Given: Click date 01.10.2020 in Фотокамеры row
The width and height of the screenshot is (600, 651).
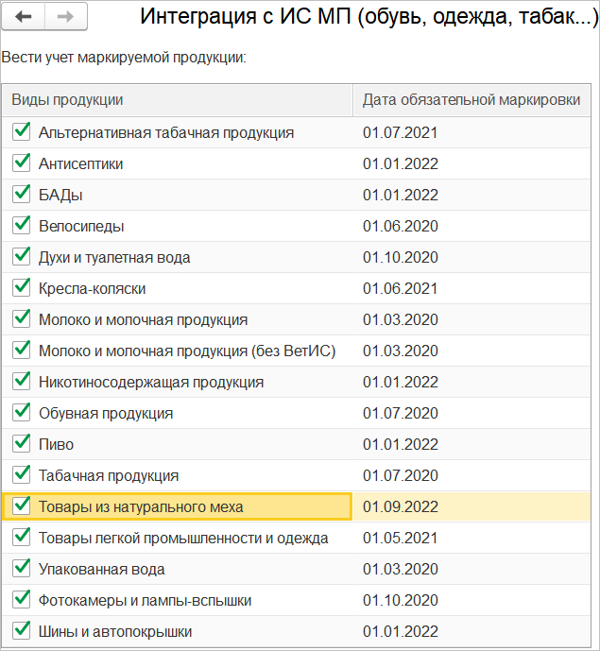Looking at the screenshot, I should pyautogui.click(x=400, y=600).
